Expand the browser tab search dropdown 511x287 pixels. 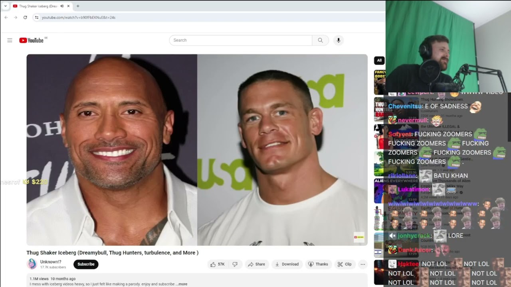[5, 6]
